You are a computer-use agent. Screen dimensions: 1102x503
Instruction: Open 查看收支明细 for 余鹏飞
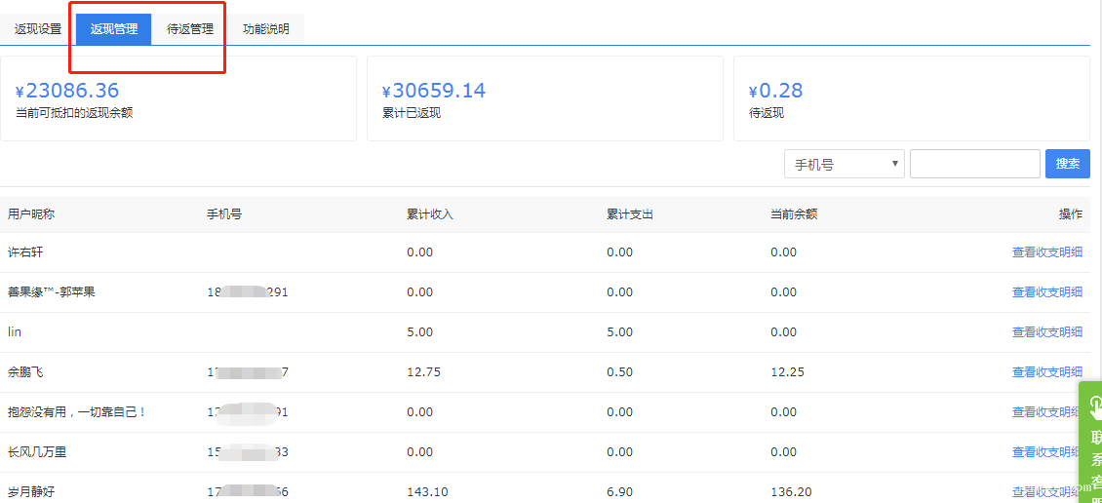click(x=1046, y=371)
